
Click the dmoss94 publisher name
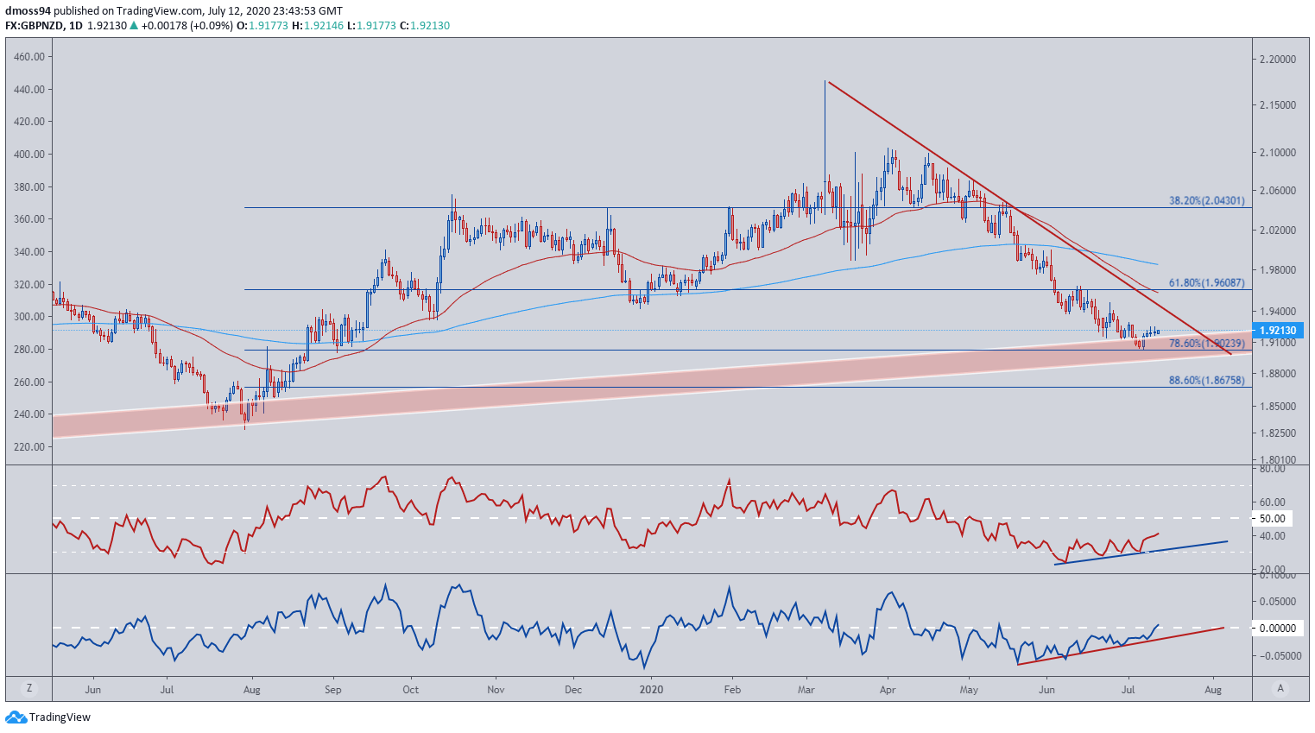coord(28,11)
